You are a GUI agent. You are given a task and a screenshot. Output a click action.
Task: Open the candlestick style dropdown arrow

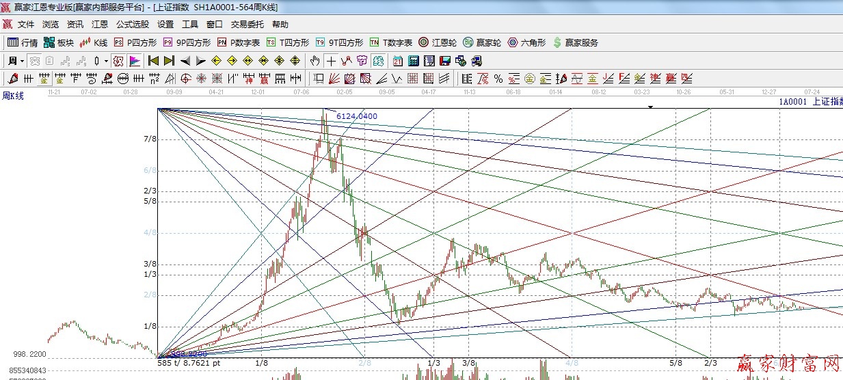coord(105,61)
